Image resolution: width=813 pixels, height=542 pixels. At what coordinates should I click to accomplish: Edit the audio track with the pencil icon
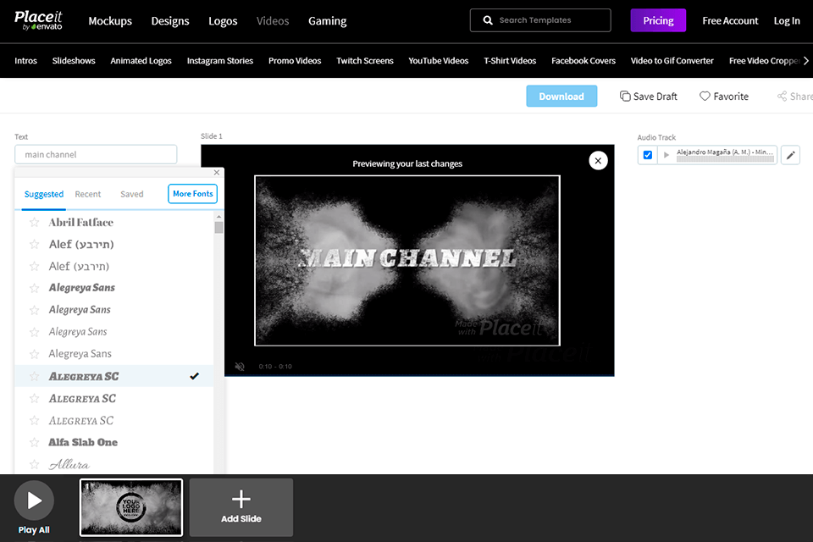tap(790, 154)
